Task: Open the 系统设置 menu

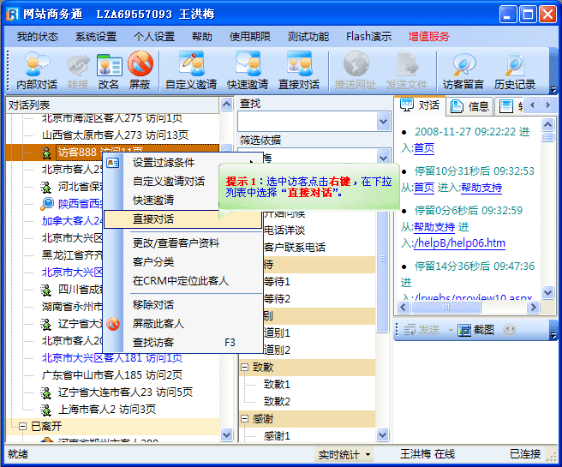Action: pos(95,37)
